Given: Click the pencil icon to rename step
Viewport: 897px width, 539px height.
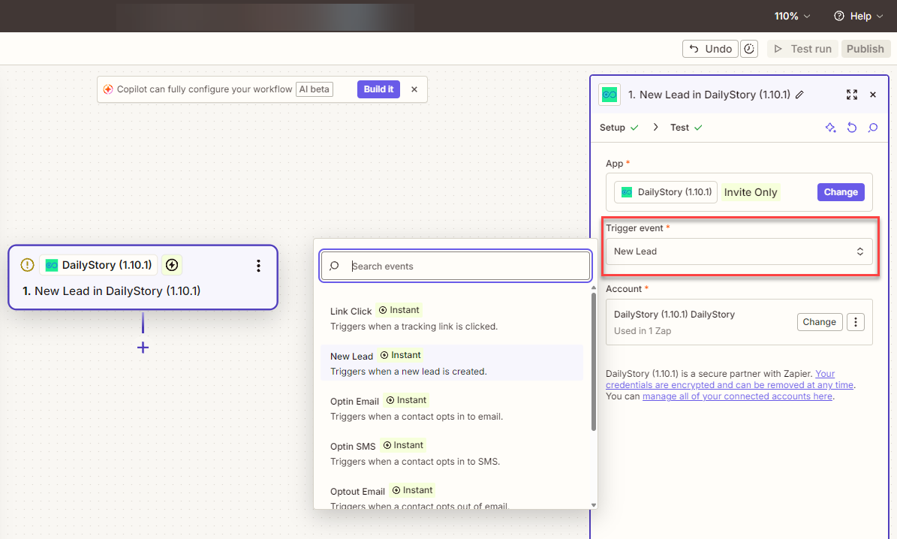Looking at the screenshot, I should click(x=799, y=95).
